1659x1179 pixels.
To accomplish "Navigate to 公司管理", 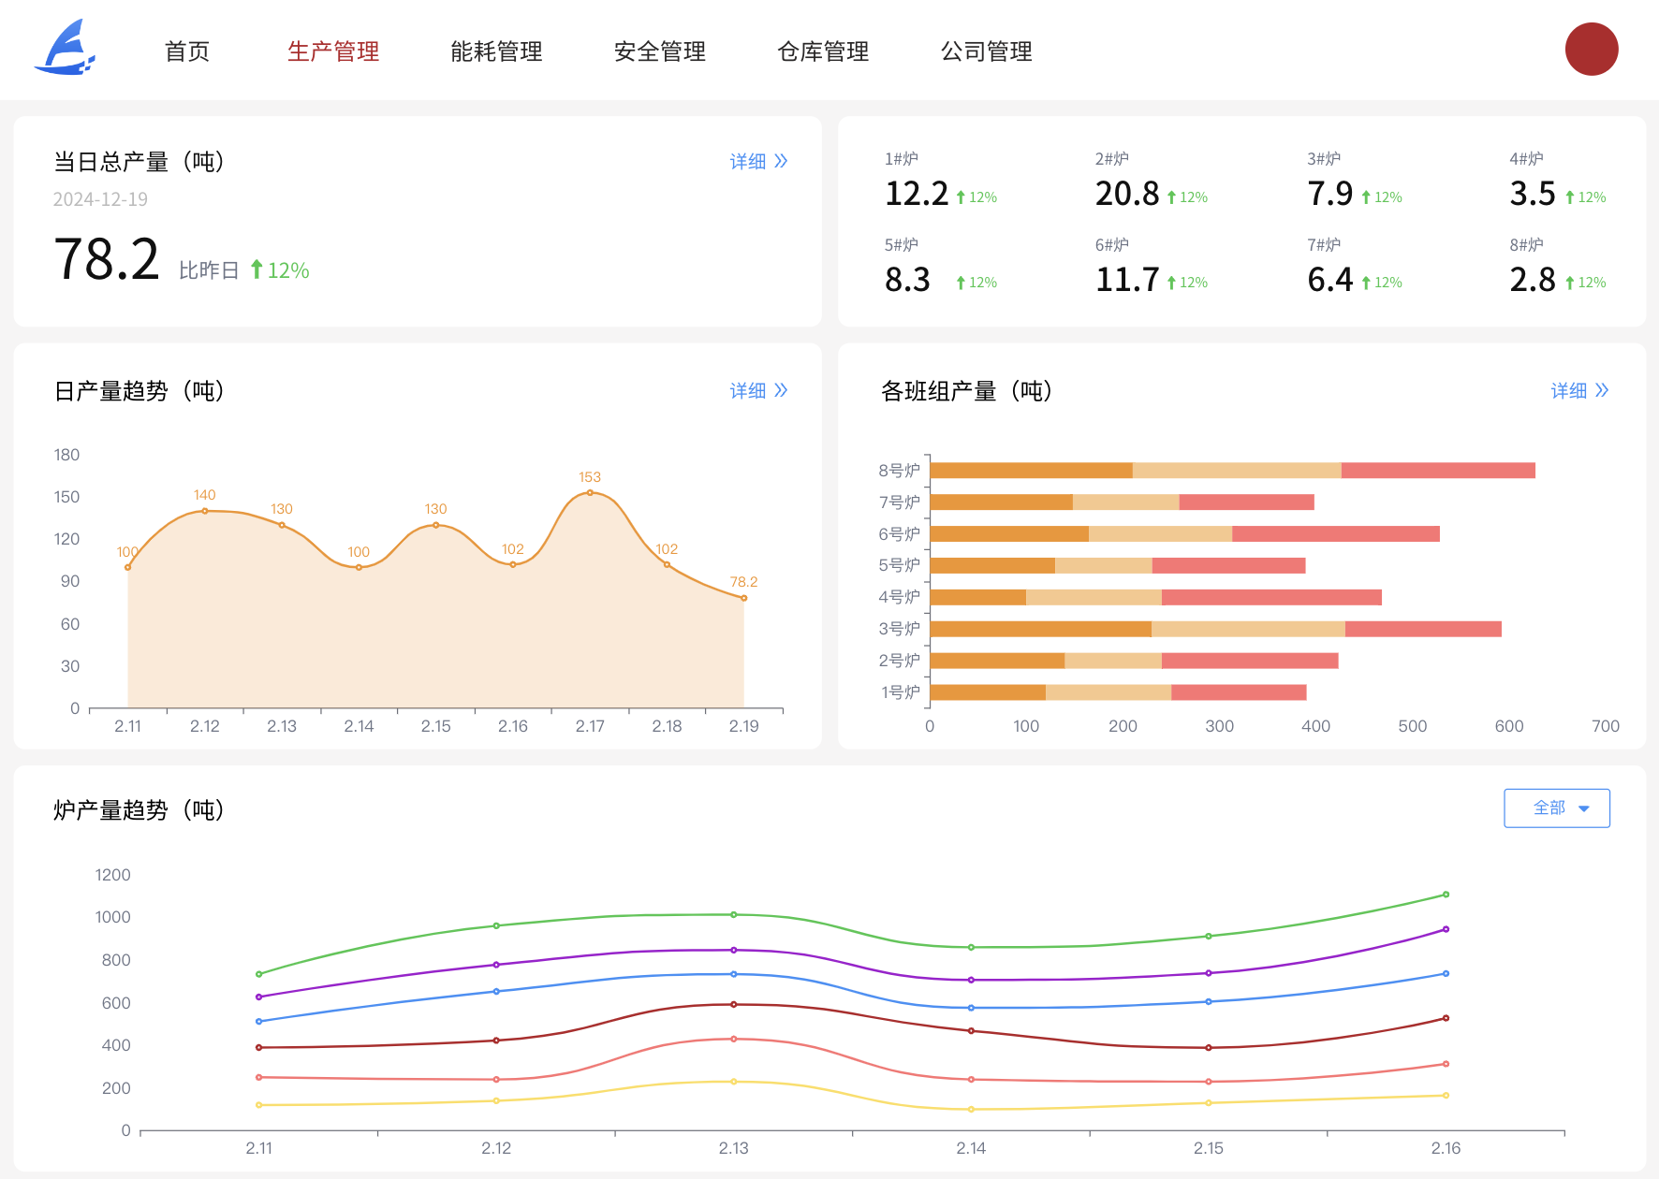I will [986, 51].
